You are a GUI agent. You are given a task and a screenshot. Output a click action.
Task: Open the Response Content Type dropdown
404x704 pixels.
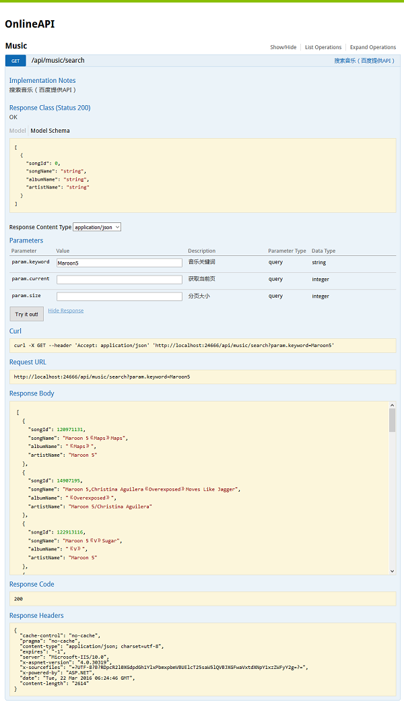click(97, 228)
